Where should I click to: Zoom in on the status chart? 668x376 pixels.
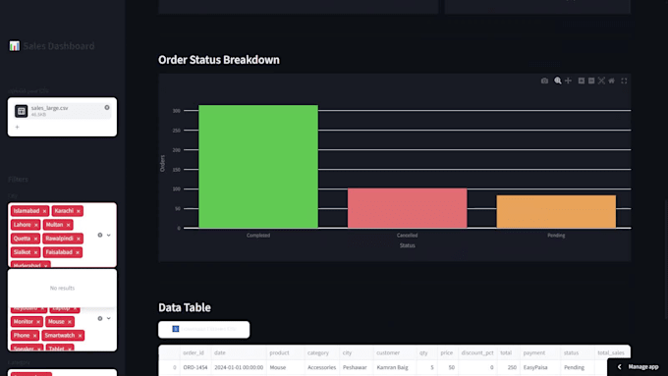point(582,81)
